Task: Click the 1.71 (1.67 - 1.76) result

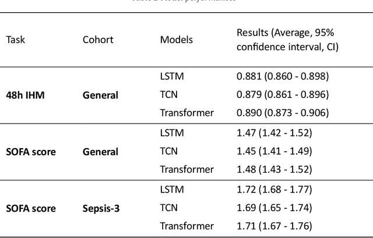Action: click(x=274, y=226)
